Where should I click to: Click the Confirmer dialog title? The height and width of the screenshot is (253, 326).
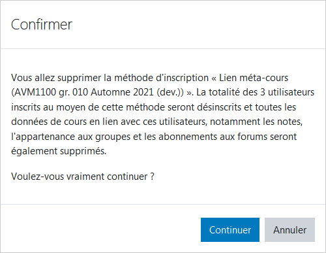[42, 24]
